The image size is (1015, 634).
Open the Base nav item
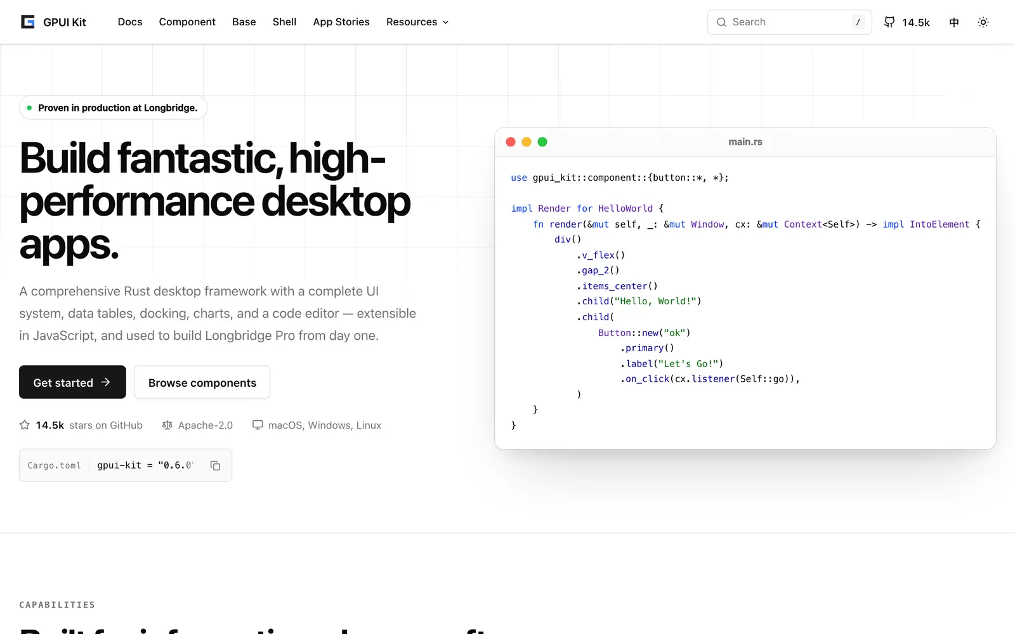point(244,22)
